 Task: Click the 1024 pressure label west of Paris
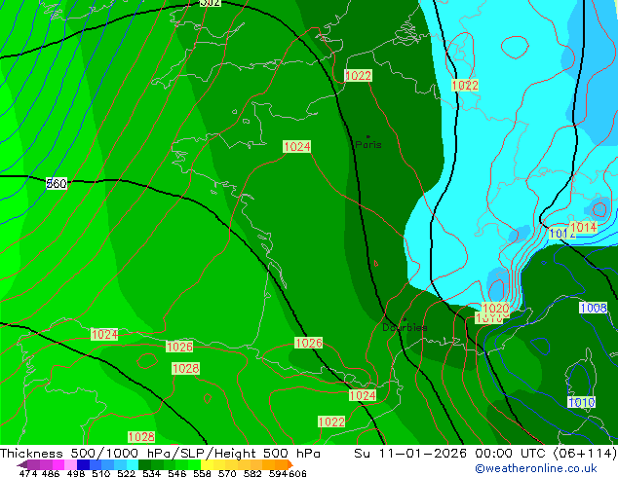297,147
